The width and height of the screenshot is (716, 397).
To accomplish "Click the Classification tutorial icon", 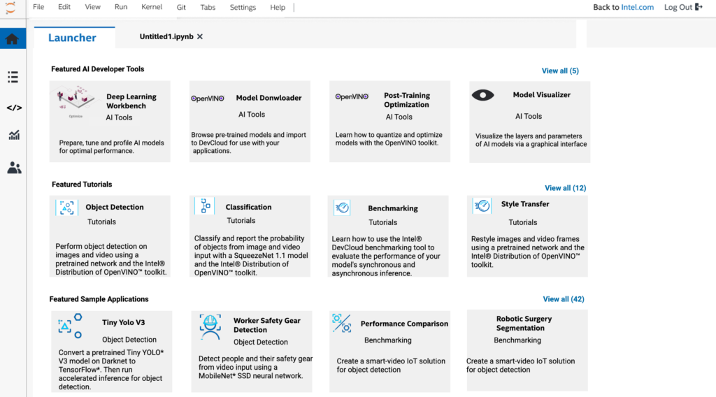I will pyautogui.click(x=204, y=205).
